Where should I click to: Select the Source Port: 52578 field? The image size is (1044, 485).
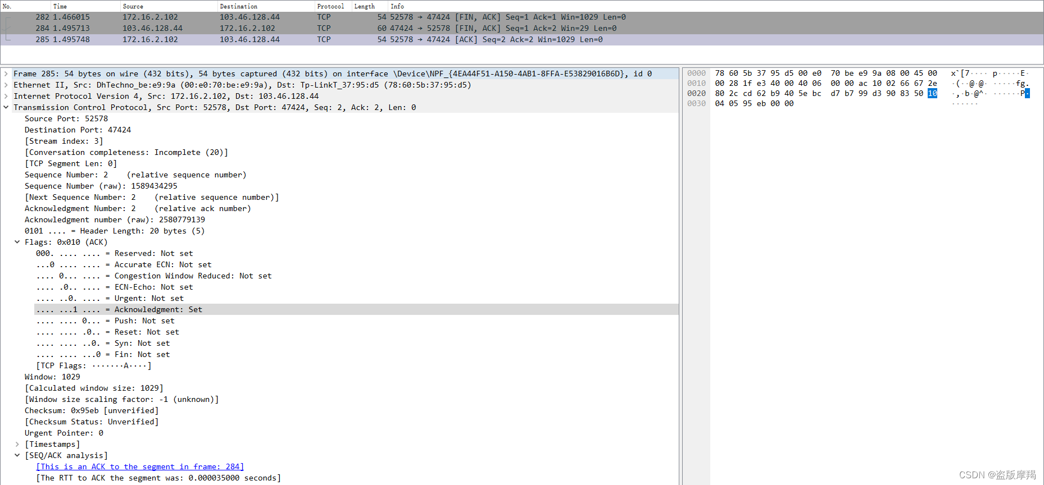(66, 118)
